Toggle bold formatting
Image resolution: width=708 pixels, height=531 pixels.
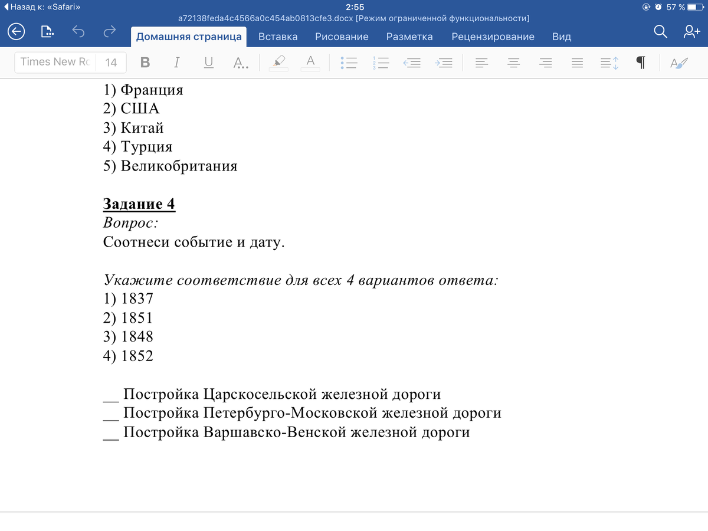coord(146,63)
